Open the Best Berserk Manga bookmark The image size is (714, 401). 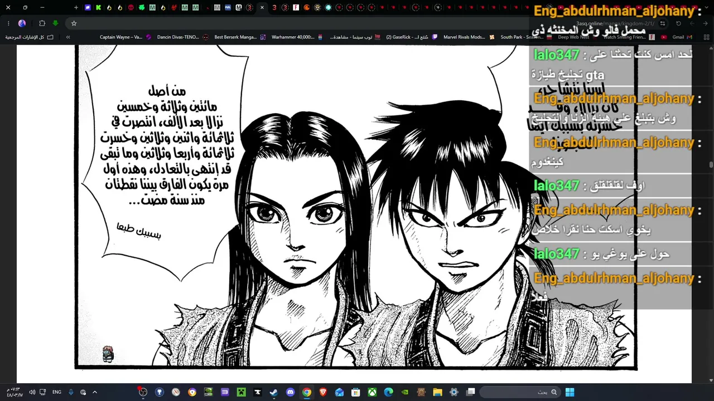(x=240, y=37)
